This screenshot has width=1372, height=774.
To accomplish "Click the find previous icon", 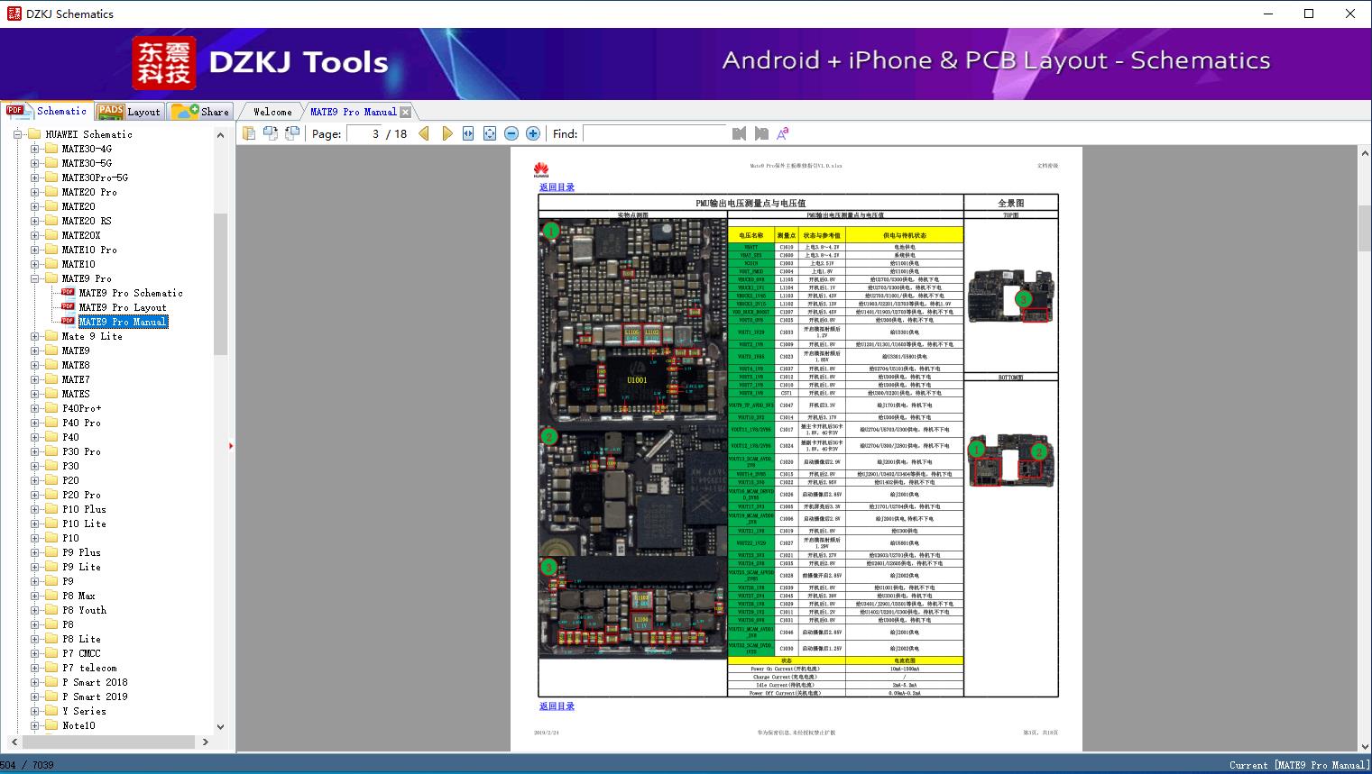I will [740, 133].
